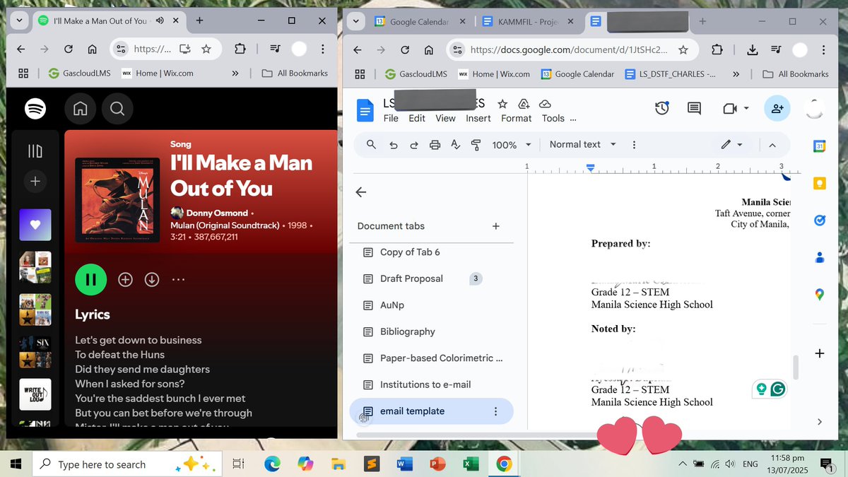The image size is (848, 477).
Task: Open Google Calendar side panel icon
Action: [819, 146]
